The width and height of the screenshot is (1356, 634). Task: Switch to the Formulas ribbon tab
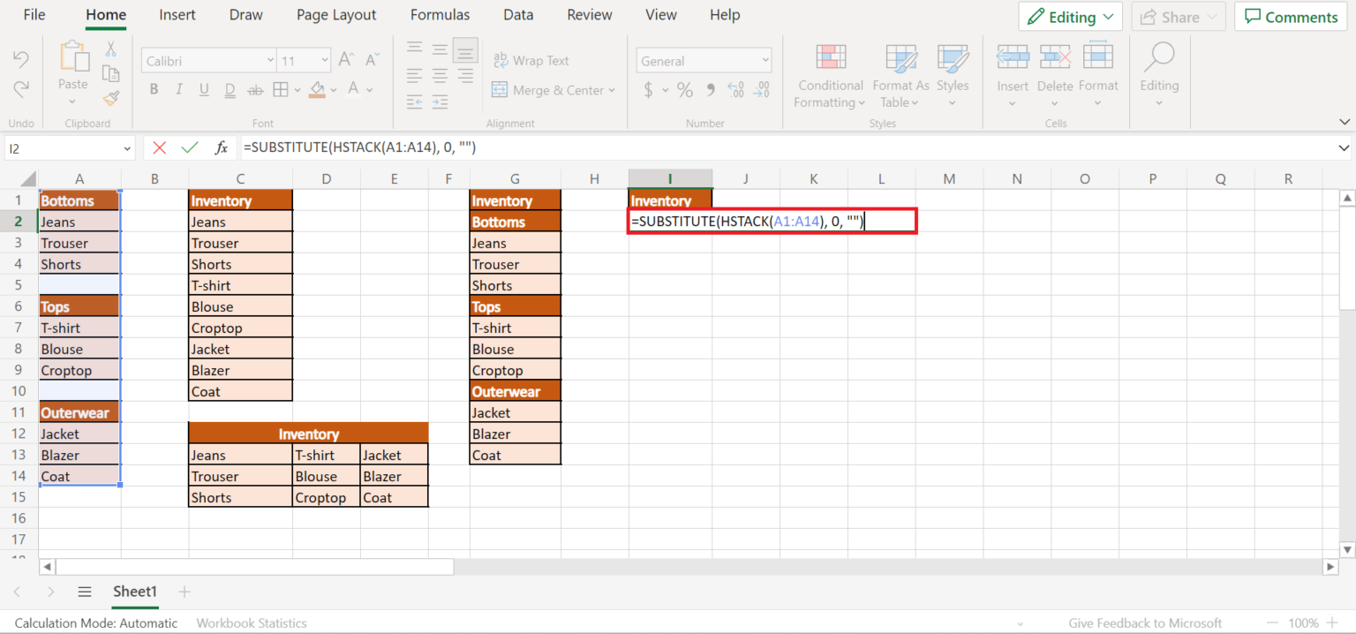coord(440,14)
